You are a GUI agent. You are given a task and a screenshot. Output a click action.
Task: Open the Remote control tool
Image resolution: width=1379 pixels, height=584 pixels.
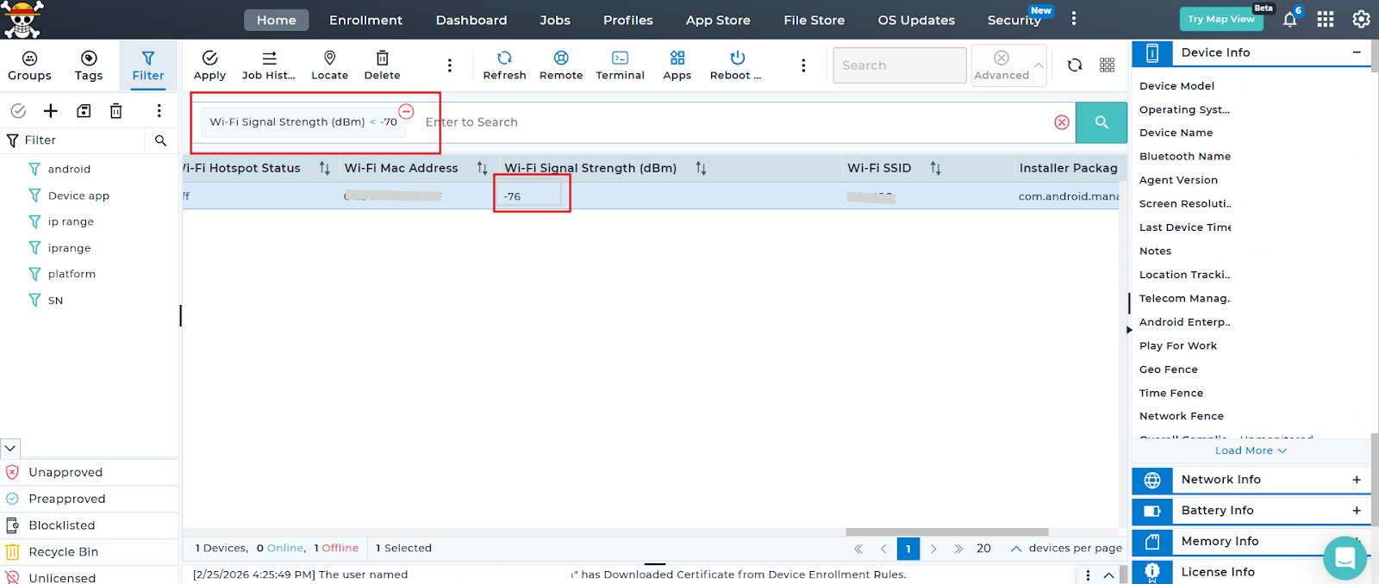pos(561,58)
